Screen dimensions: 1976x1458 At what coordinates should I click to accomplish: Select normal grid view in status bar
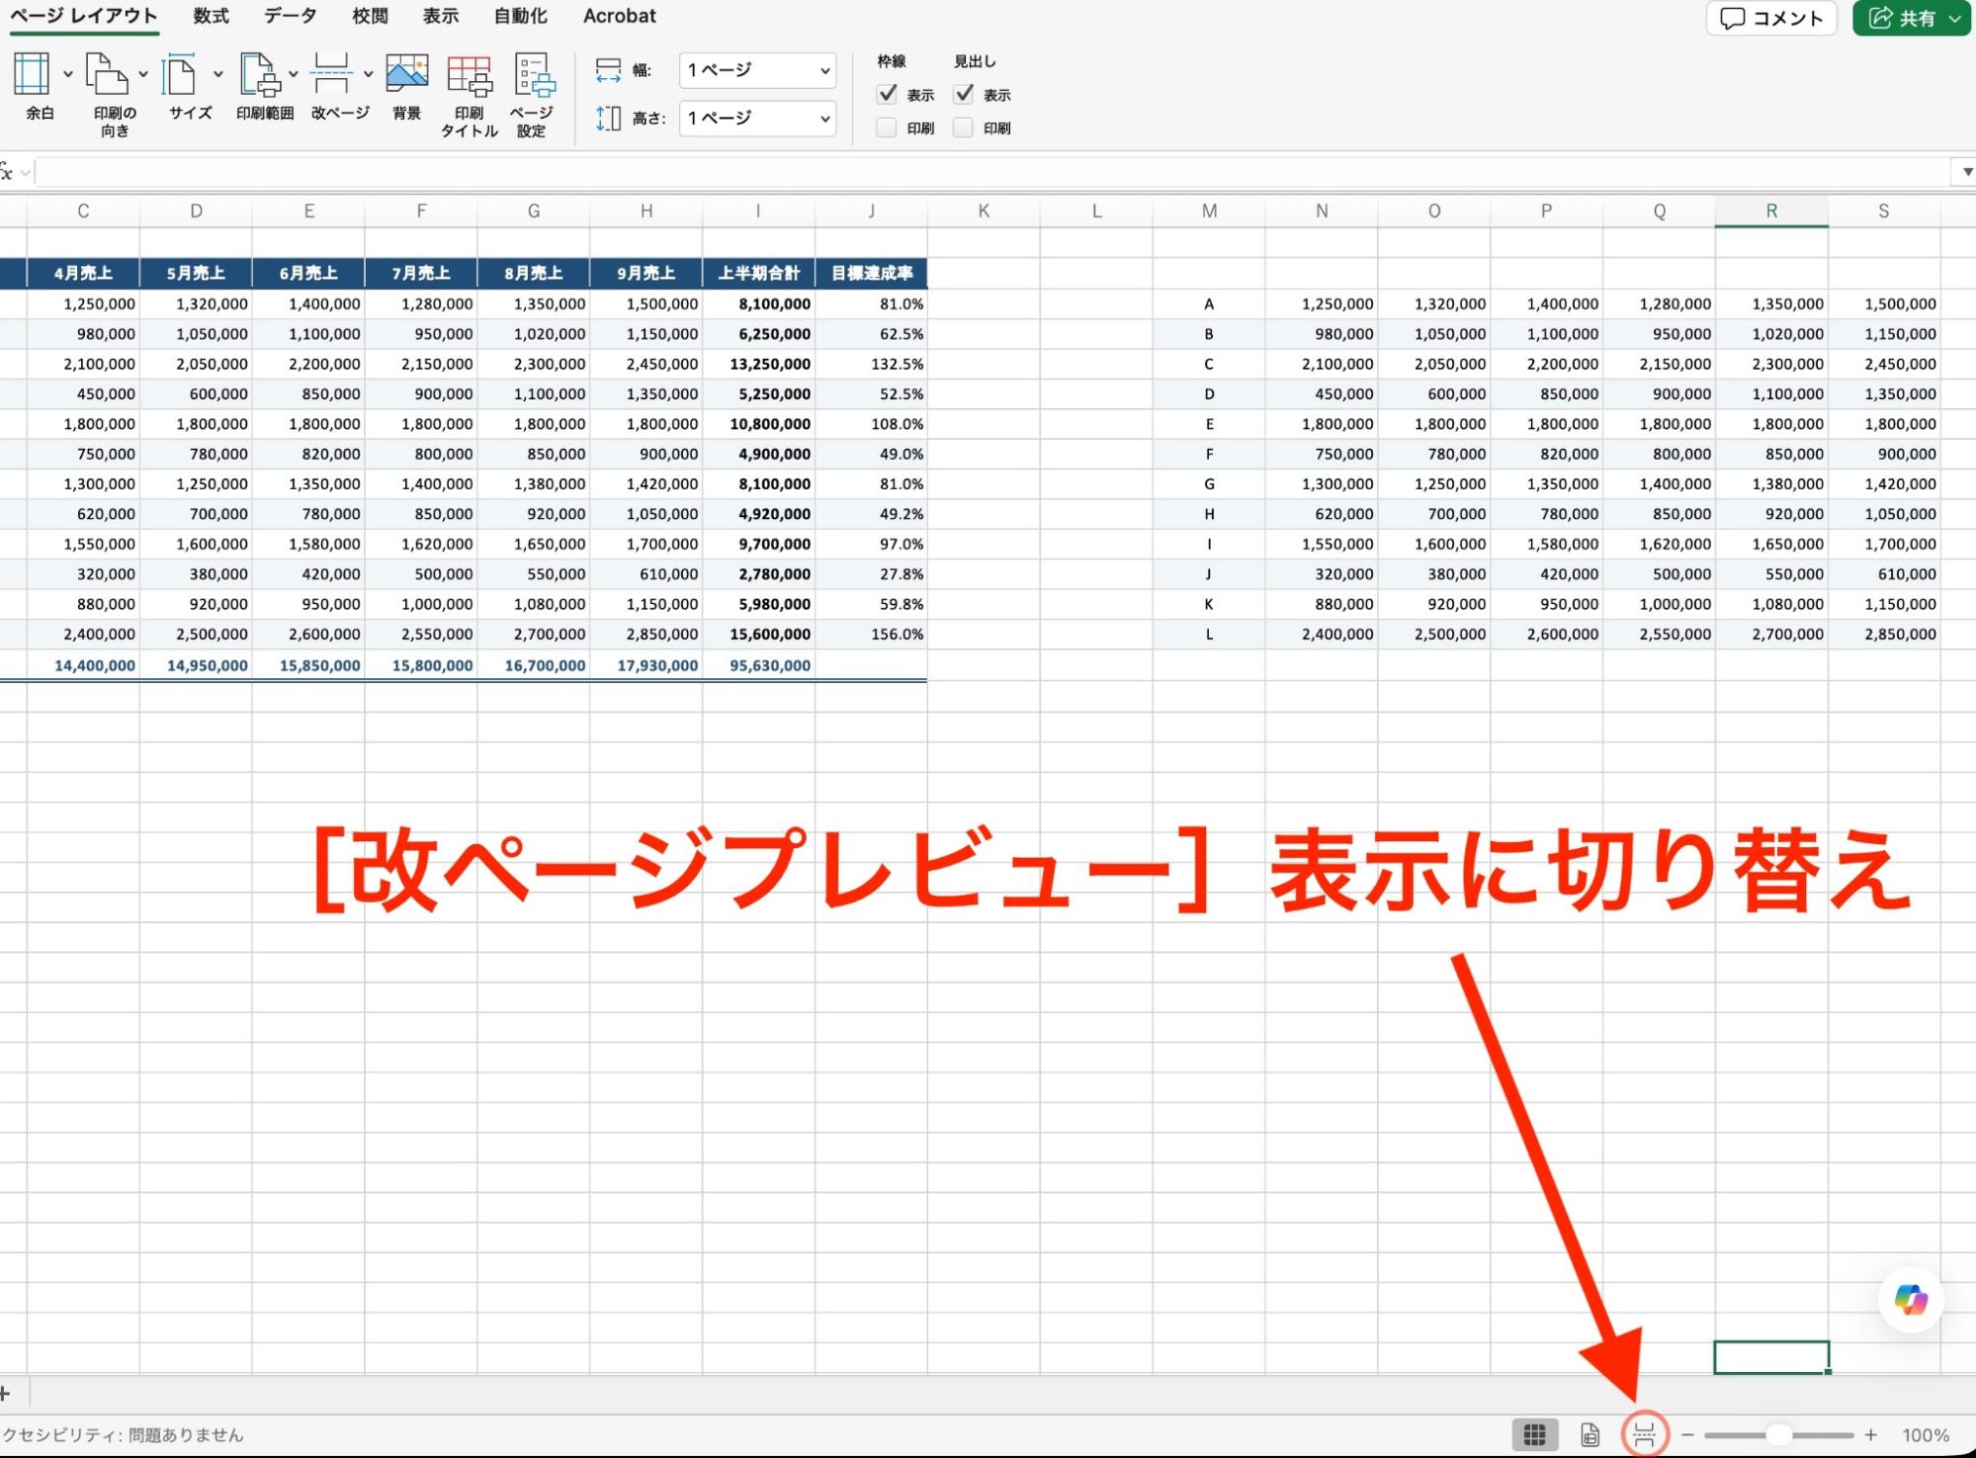(1534, 1434)
